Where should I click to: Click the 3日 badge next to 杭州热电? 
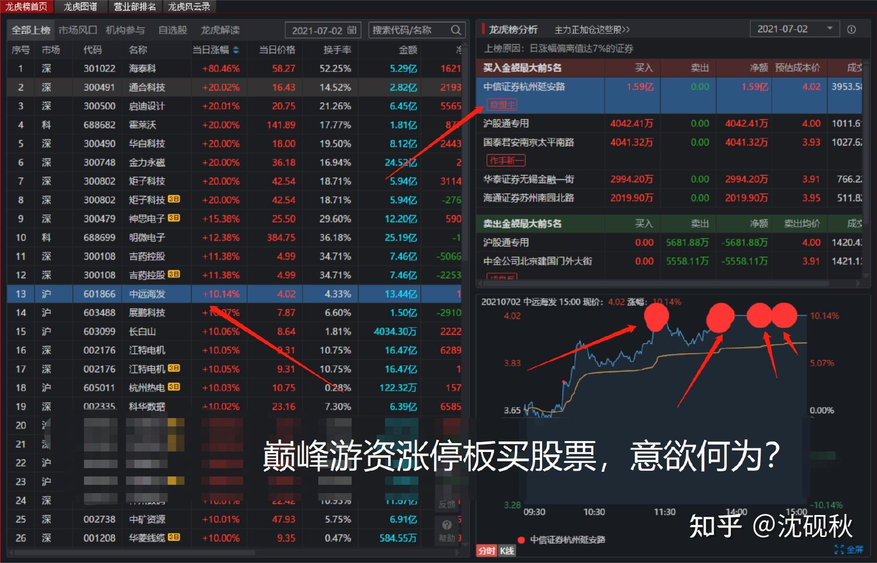point(174,387)
